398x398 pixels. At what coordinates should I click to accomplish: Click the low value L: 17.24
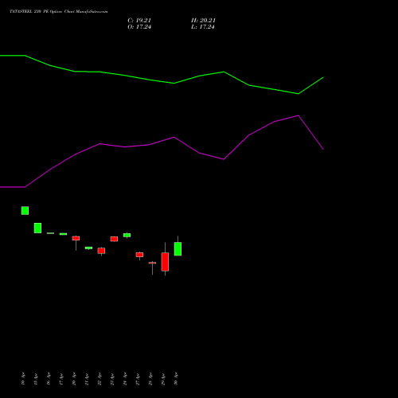203,27
